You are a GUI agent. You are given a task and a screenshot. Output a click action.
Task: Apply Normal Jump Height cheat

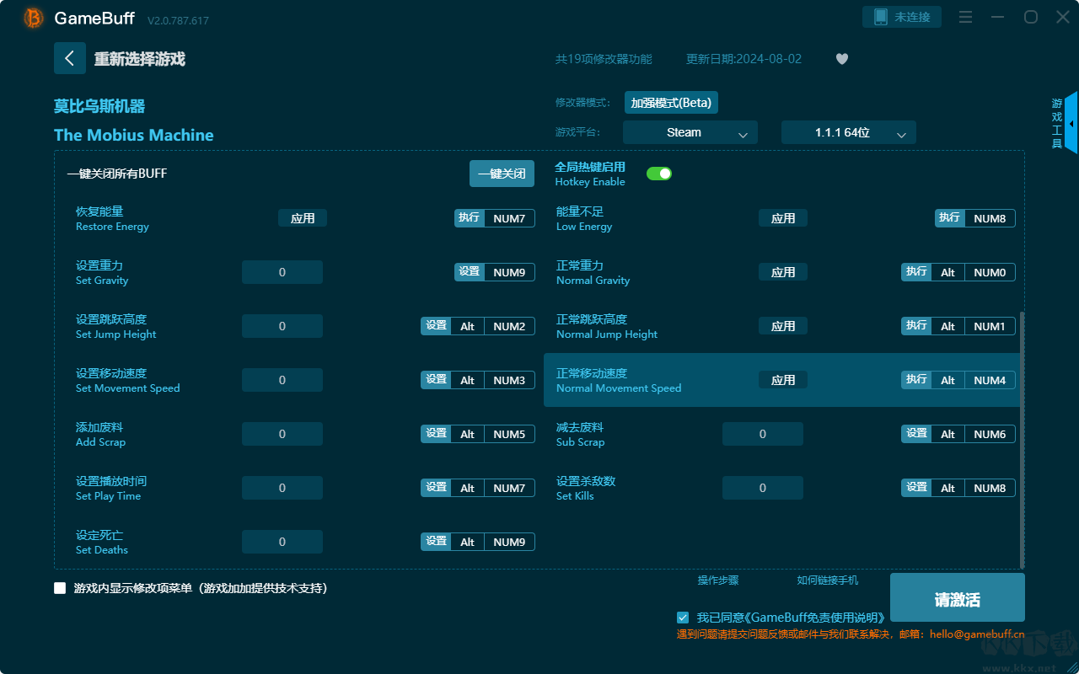pyautogui.click(x=783, y=326)
